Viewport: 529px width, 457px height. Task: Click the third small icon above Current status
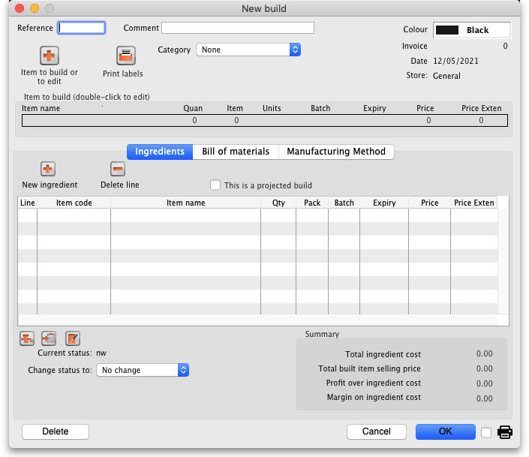pos(72,338)
